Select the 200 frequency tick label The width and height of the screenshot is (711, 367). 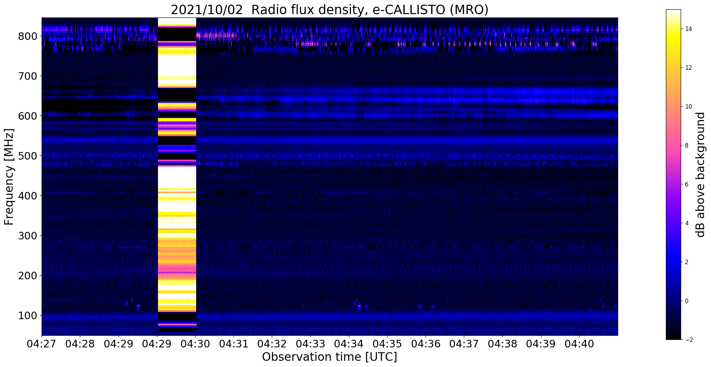pos(28,276)
